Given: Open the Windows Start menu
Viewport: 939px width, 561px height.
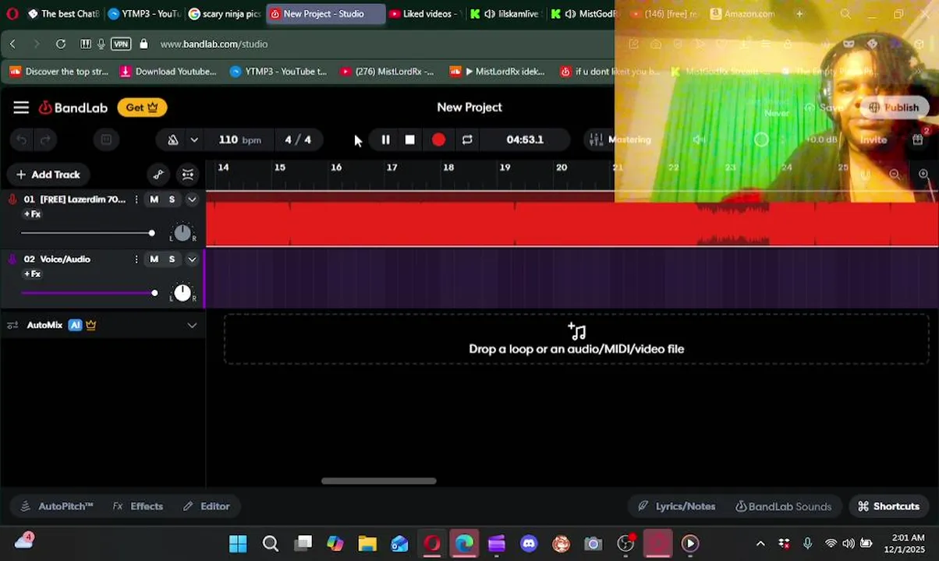Looking at the screenshot, I should coord(238,544).
